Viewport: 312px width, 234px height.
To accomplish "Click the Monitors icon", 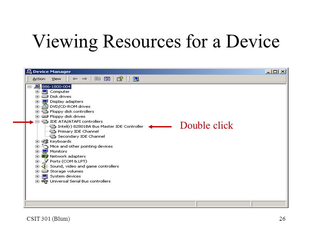I will click(45, 151).
